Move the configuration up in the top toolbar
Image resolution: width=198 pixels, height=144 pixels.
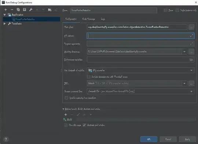[37, 10]
